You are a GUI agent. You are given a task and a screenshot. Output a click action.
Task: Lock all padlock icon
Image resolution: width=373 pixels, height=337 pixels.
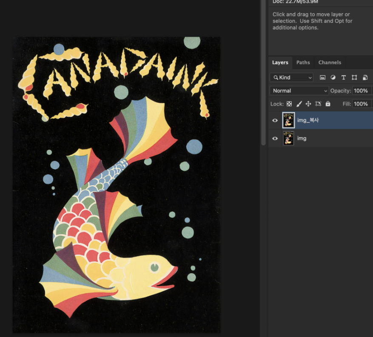tap(328, 104)
